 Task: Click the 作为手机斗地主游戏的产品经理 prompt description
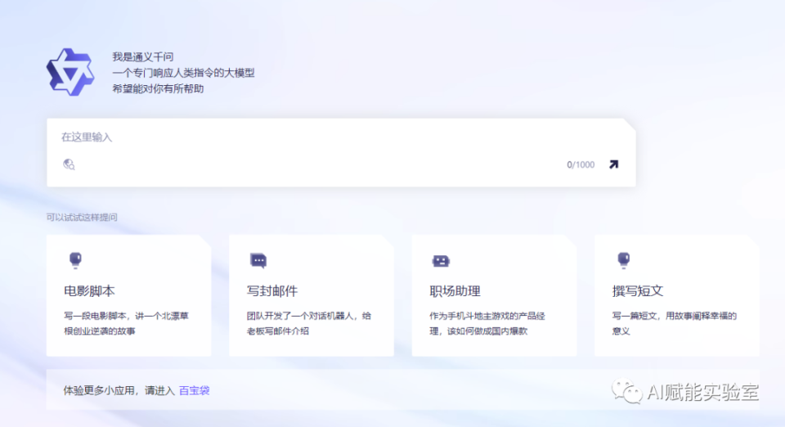click(x=487, y=323)
